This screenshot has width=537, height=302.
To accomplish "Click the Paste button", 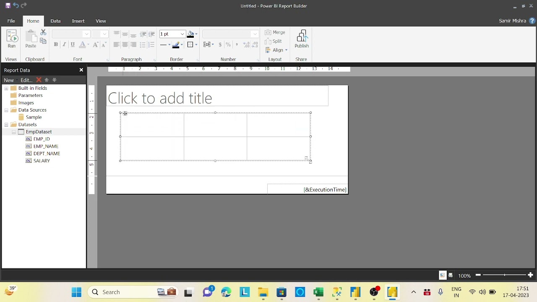I will (x=31, y=39).
